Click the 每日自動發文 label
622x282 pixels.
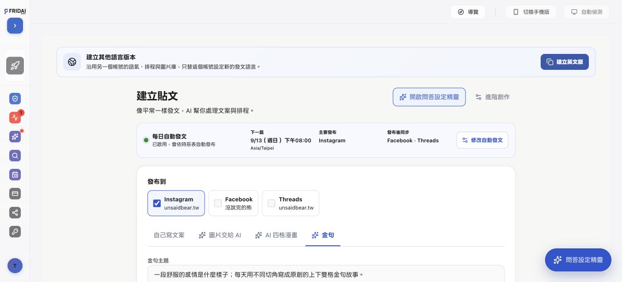169,136
